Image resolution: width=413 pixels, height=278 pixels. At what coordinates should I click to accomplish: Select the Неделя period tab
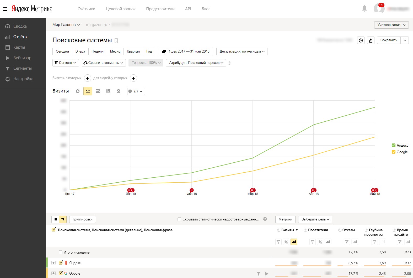(x=98, y=52)
